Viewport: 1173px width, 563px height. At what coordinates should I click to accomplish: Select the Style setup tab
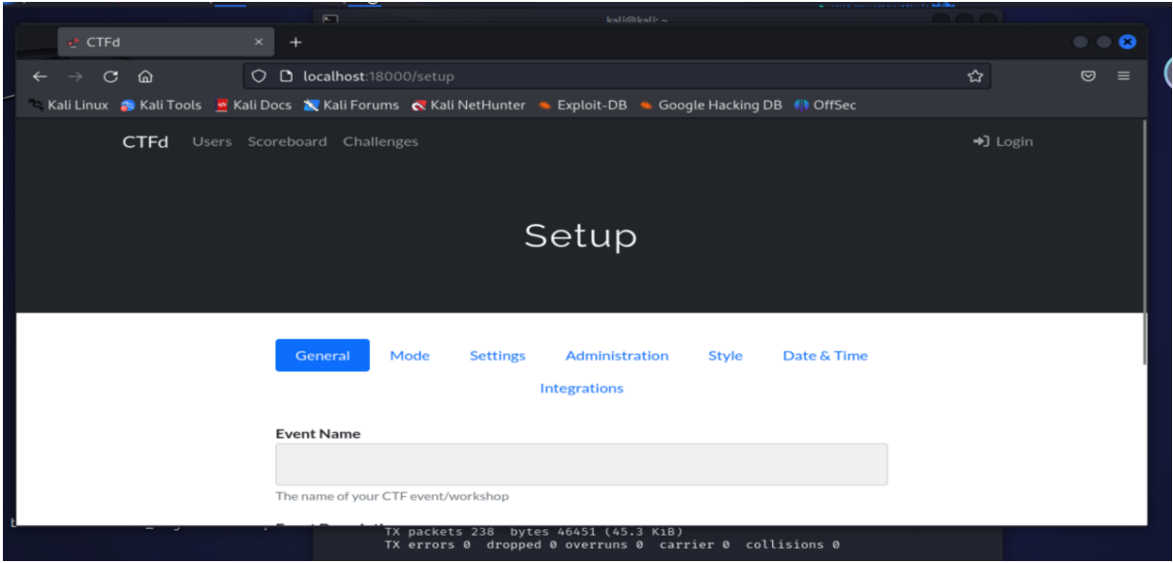pyautogui.click(x=725, y=356)
